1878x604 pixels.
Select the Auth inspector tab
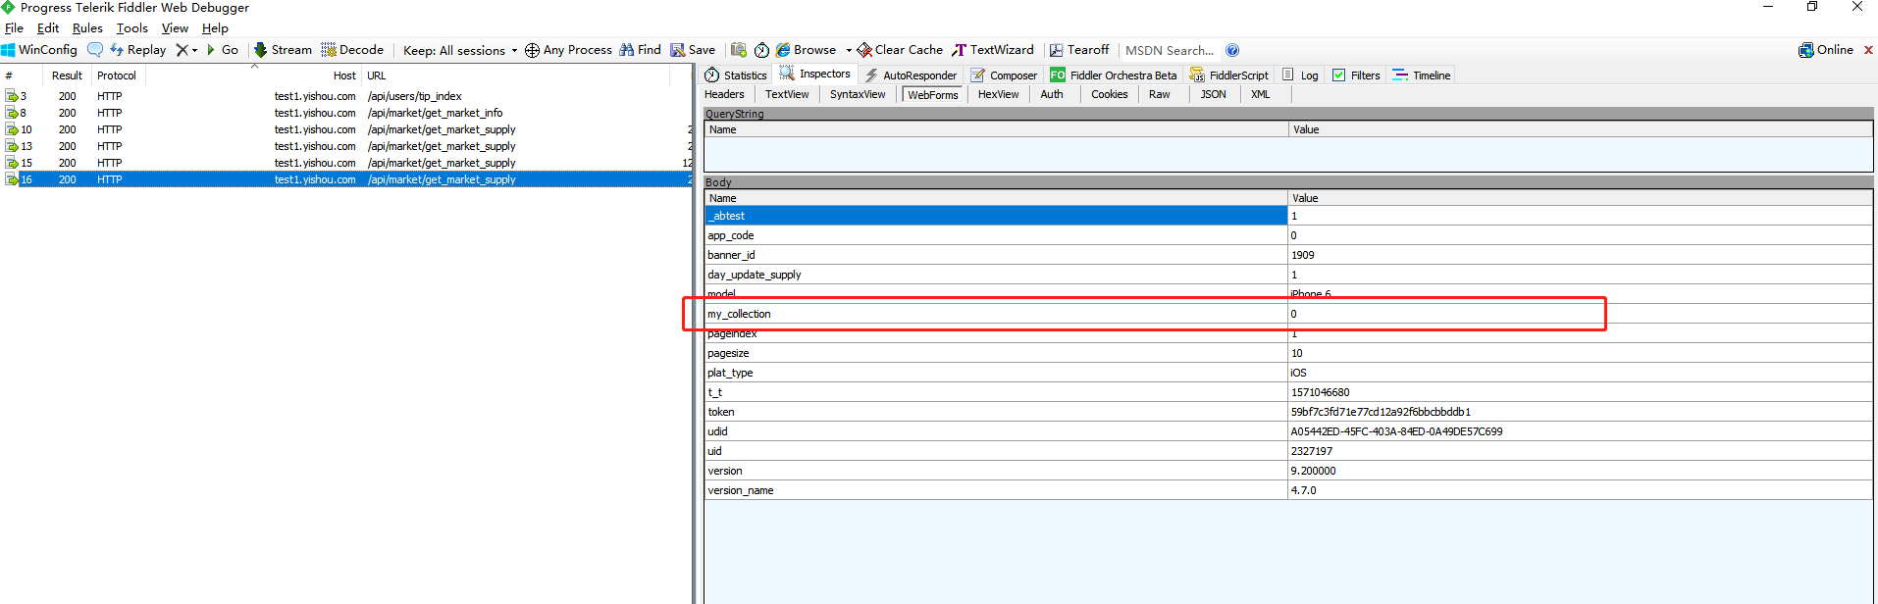point(1052,95)
